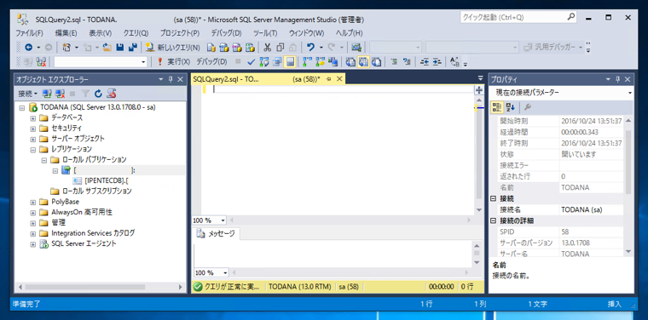Open the クエリ(Q) menu

[x=136, y=33]
